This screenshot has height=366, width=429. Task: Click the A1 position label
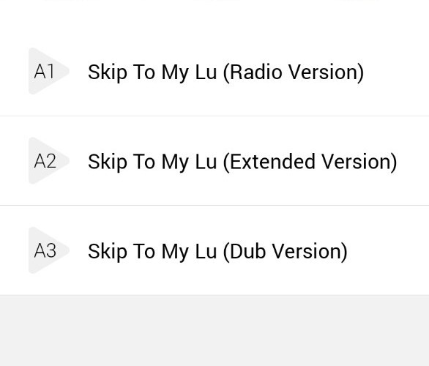(x=45, y=72)
